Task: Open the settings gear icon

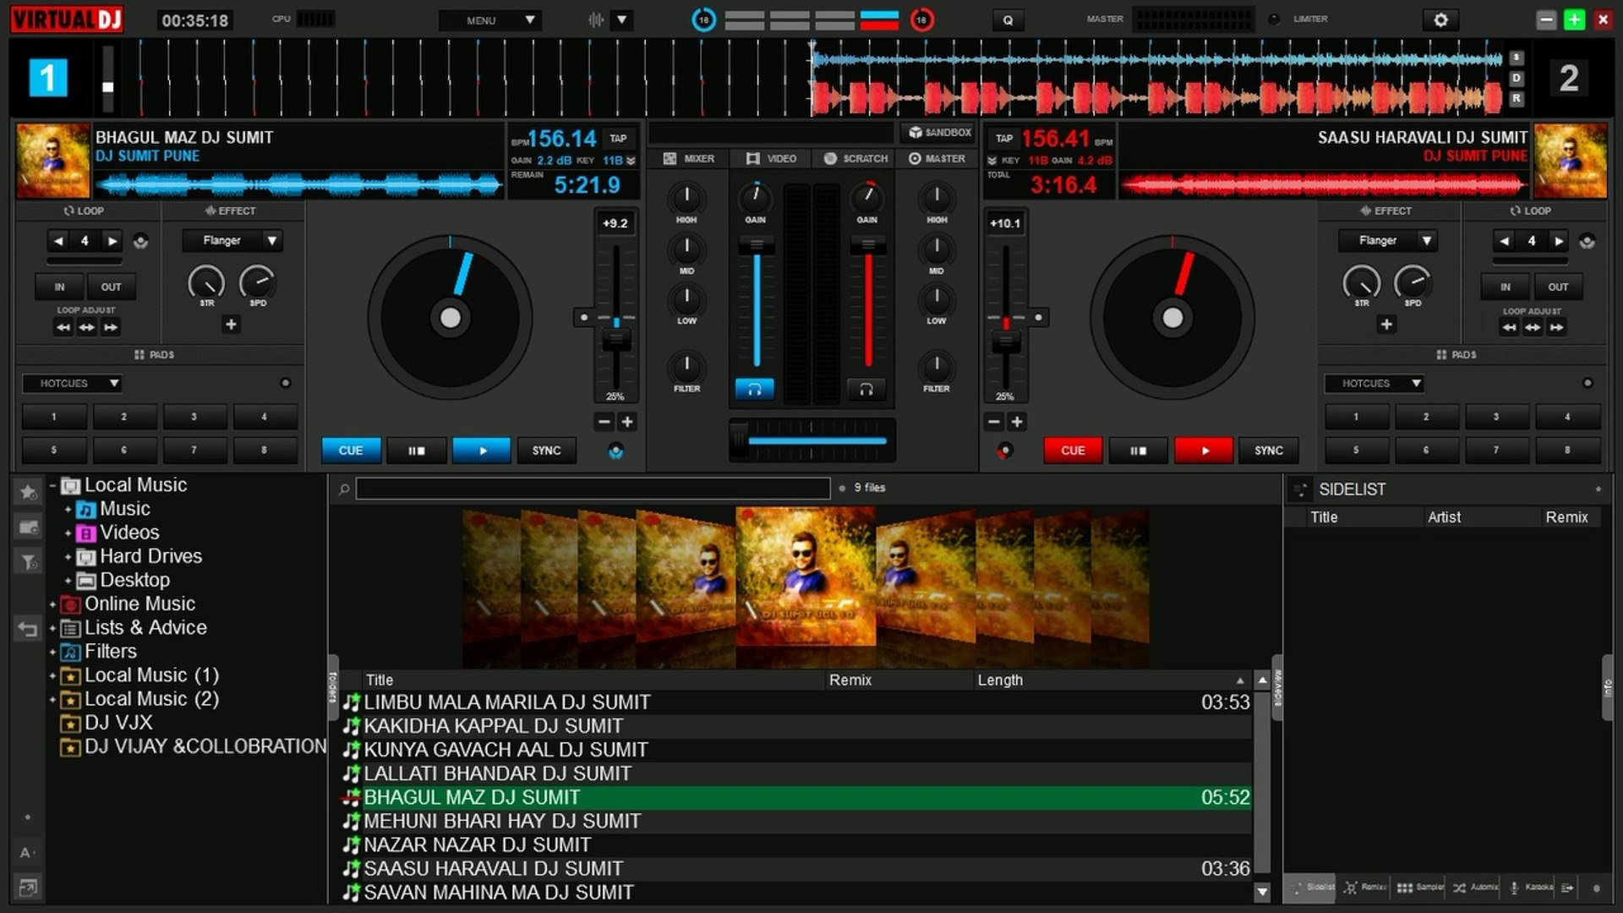Action: 1440,20
